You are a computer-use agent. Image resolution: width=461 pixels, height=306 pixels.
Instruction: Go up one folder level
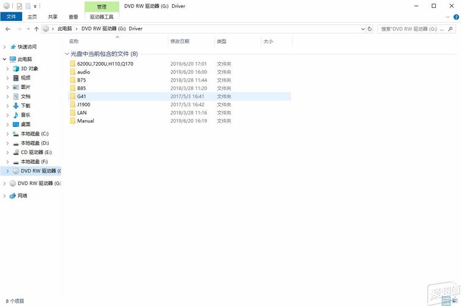(36, 29)
